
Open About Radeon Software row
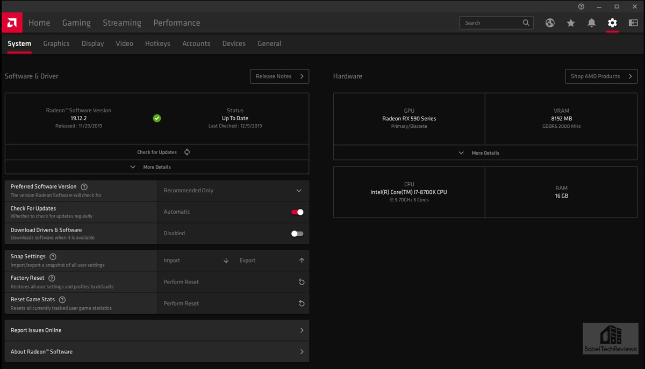(x=157, y=352)
